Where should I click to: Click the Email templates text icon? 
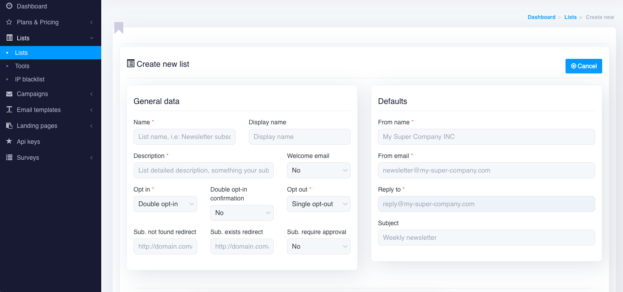(x=9, y=110)
